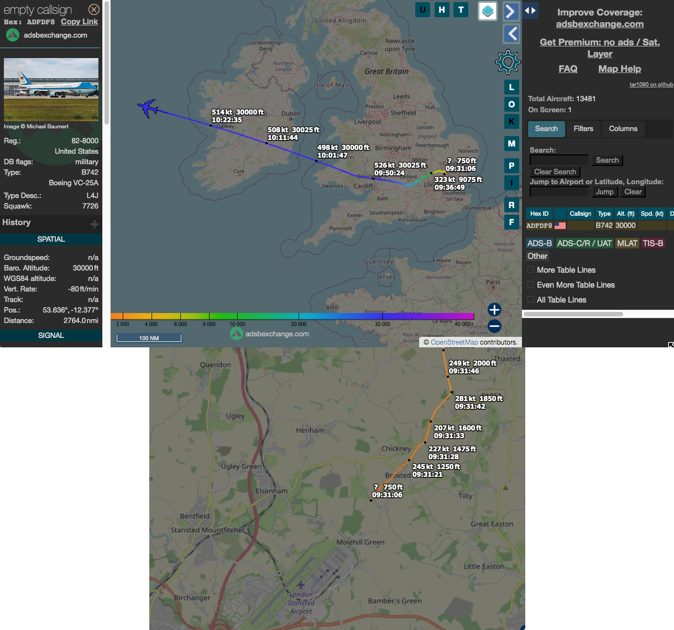Open the Air Force One photo thumbnail
This screenshot has height=630, width=674.
[51, 89]
